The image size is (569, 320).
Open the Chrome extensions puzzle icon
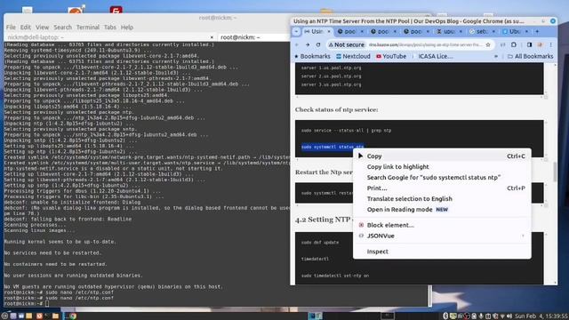pyautogui.click(x=514, y=44)
